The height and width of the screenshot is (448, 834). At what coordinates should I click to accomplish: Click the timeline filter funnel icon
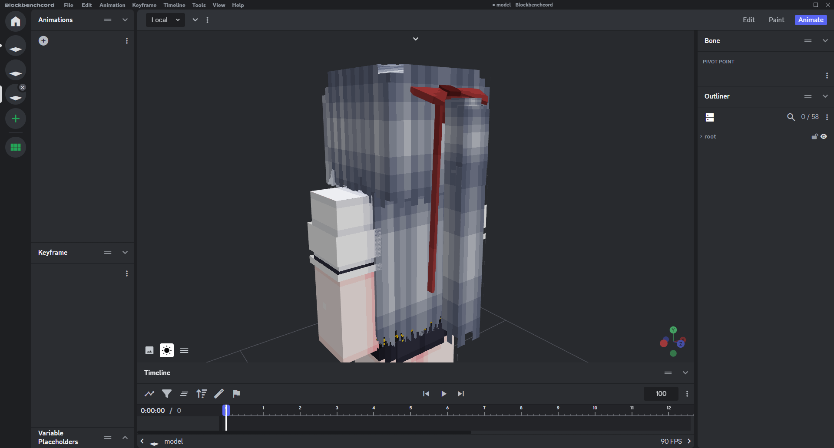[167, 394]
